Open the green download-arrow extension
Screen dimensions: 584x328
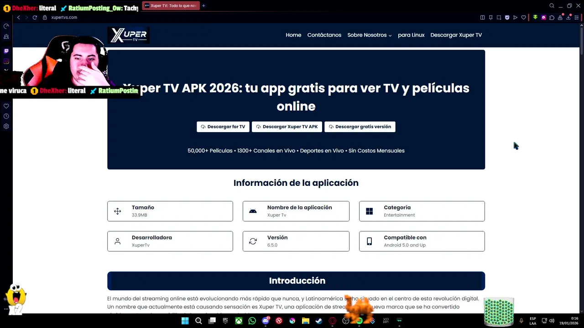(535, 17)
